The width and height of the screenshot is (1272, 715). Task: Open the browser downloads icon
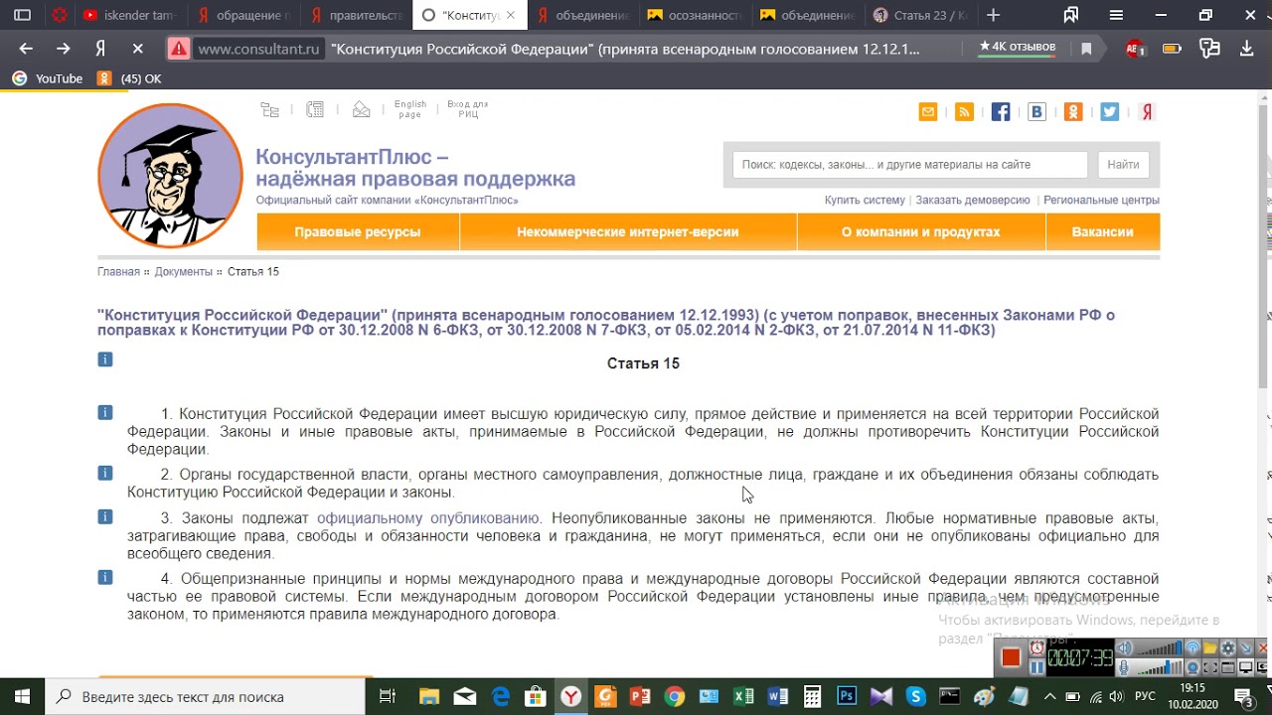(x=1246, y=49)
